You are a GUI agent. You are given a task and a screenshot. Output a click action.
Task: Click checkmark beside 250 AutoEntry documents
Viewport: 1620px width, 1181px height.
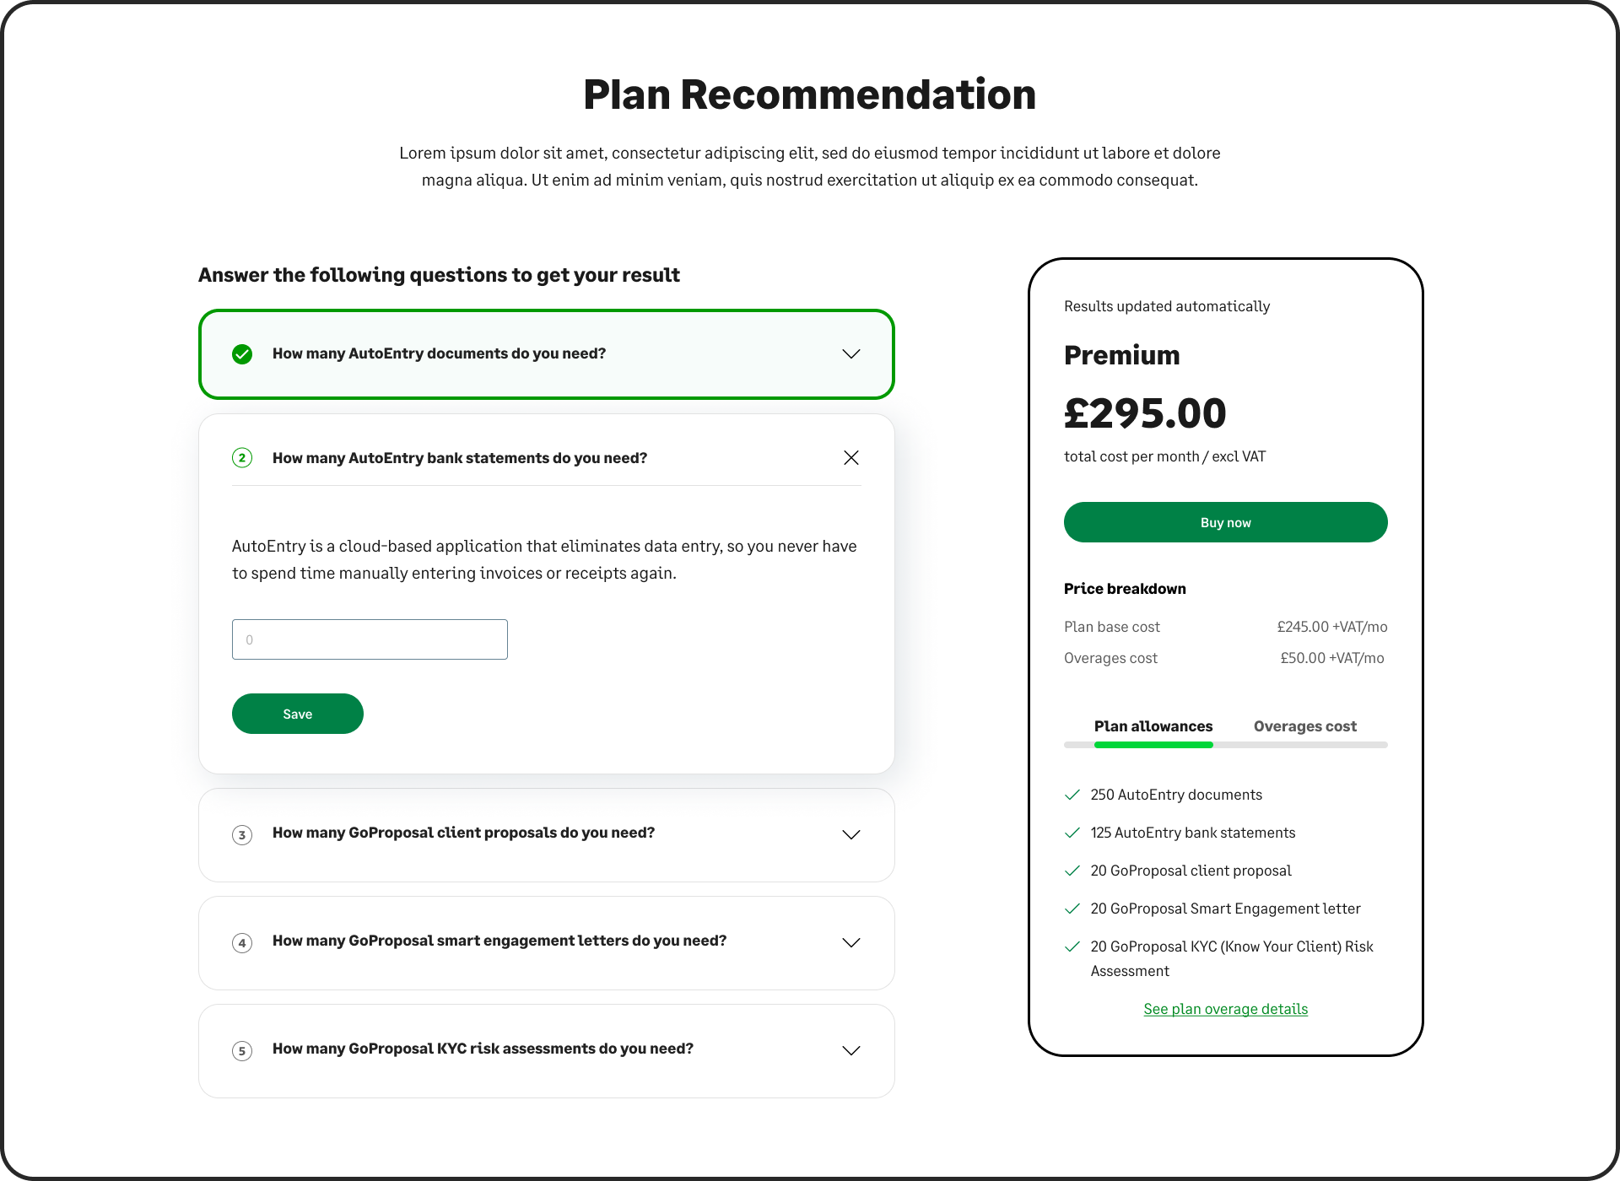tap(1072, 795)
